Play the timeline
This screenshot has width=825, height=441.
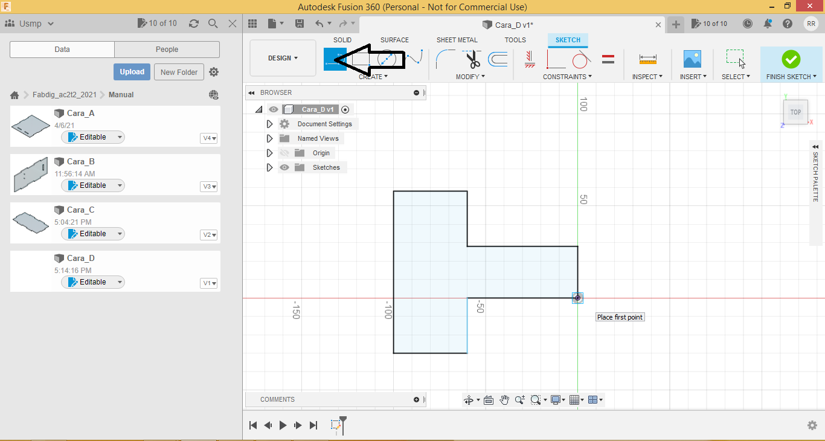[283, 425]
